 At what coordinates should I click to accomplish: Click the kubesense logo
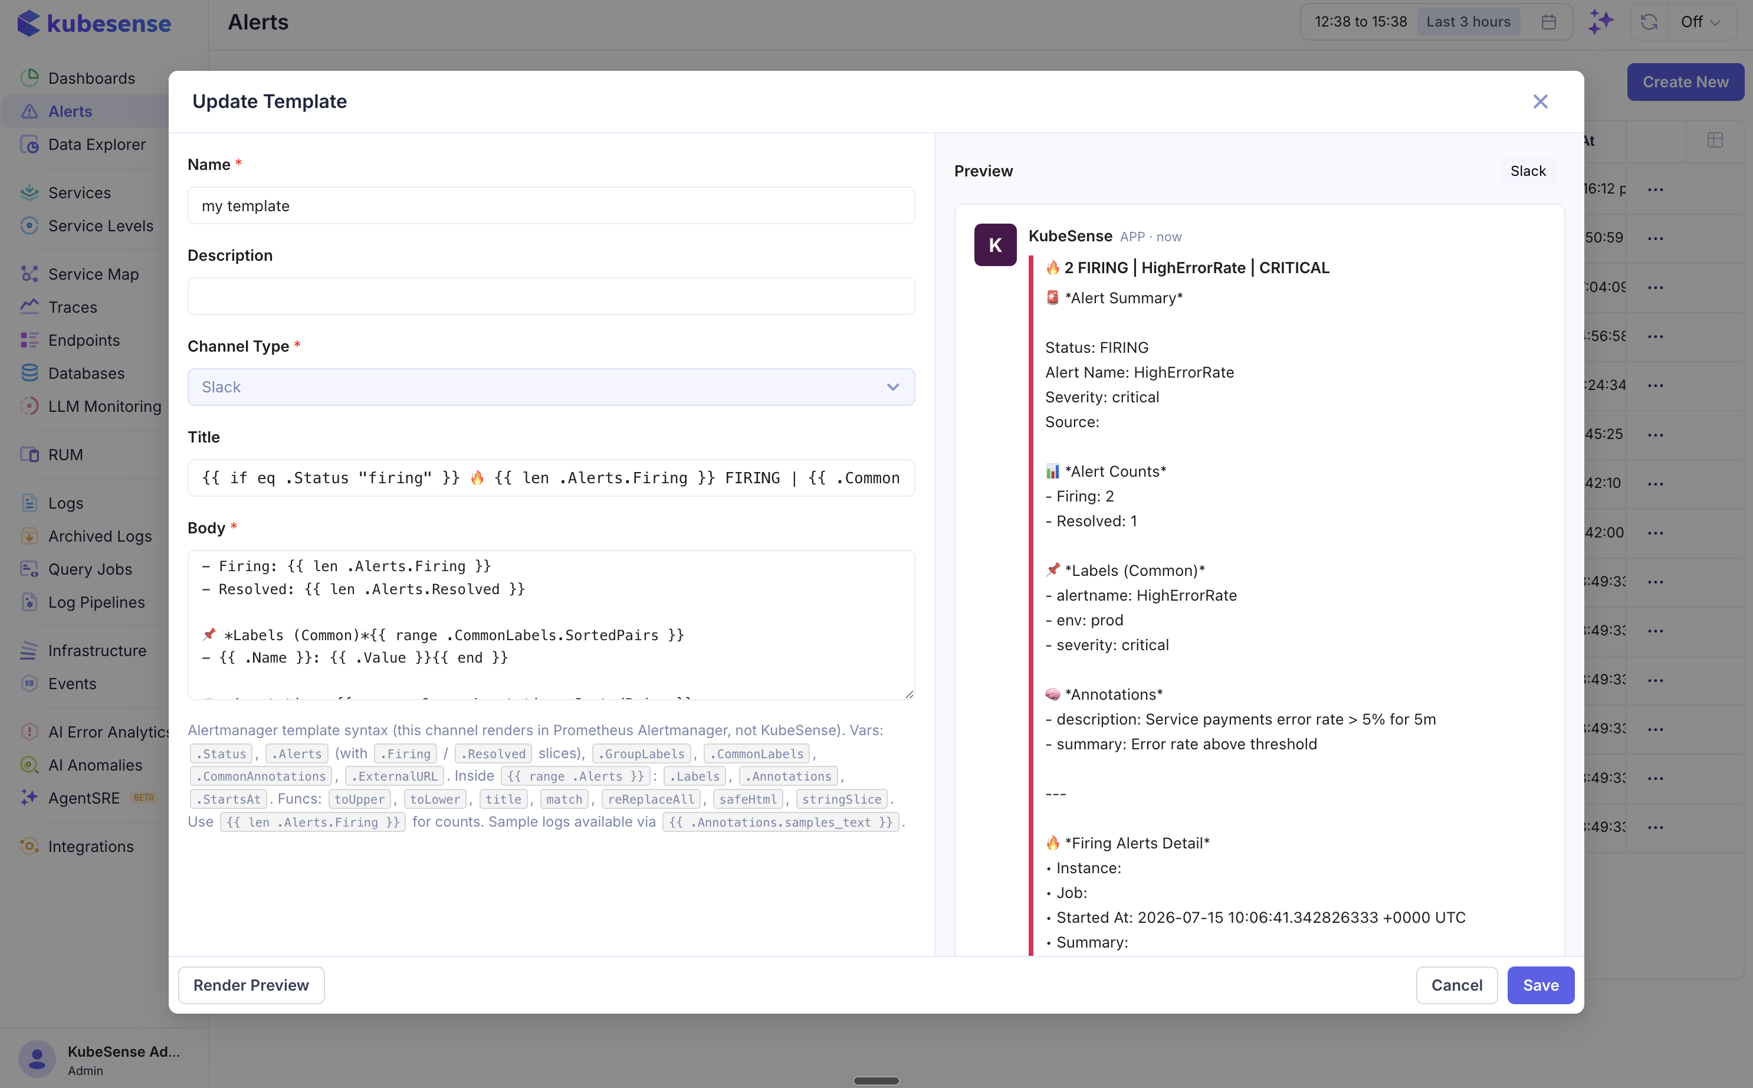pos(94,23)
